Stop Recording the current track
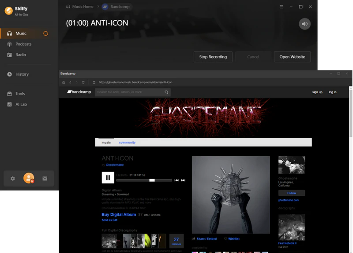The height and width of the screenshot is (253, 353). [213, 57]
